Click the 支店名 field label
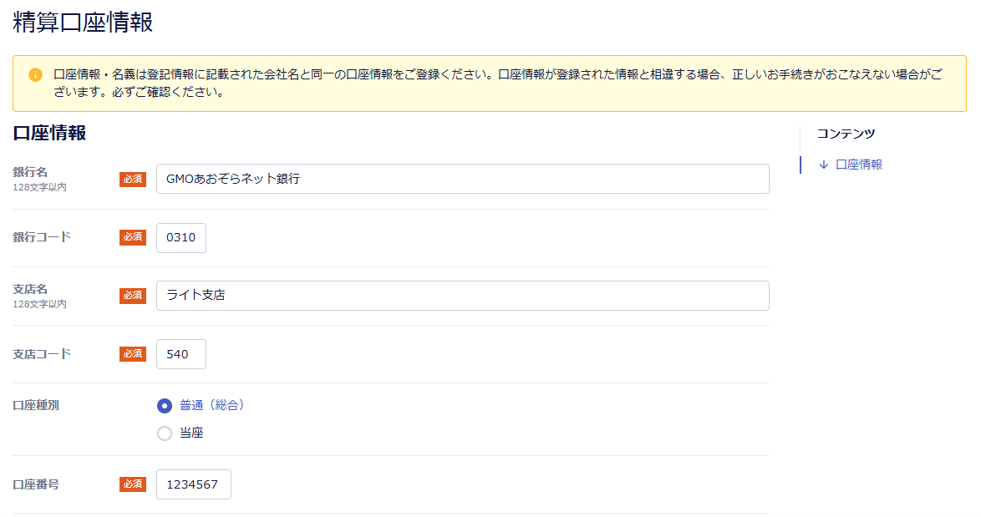This screenshot has height=517, width=981. point(30,289)
